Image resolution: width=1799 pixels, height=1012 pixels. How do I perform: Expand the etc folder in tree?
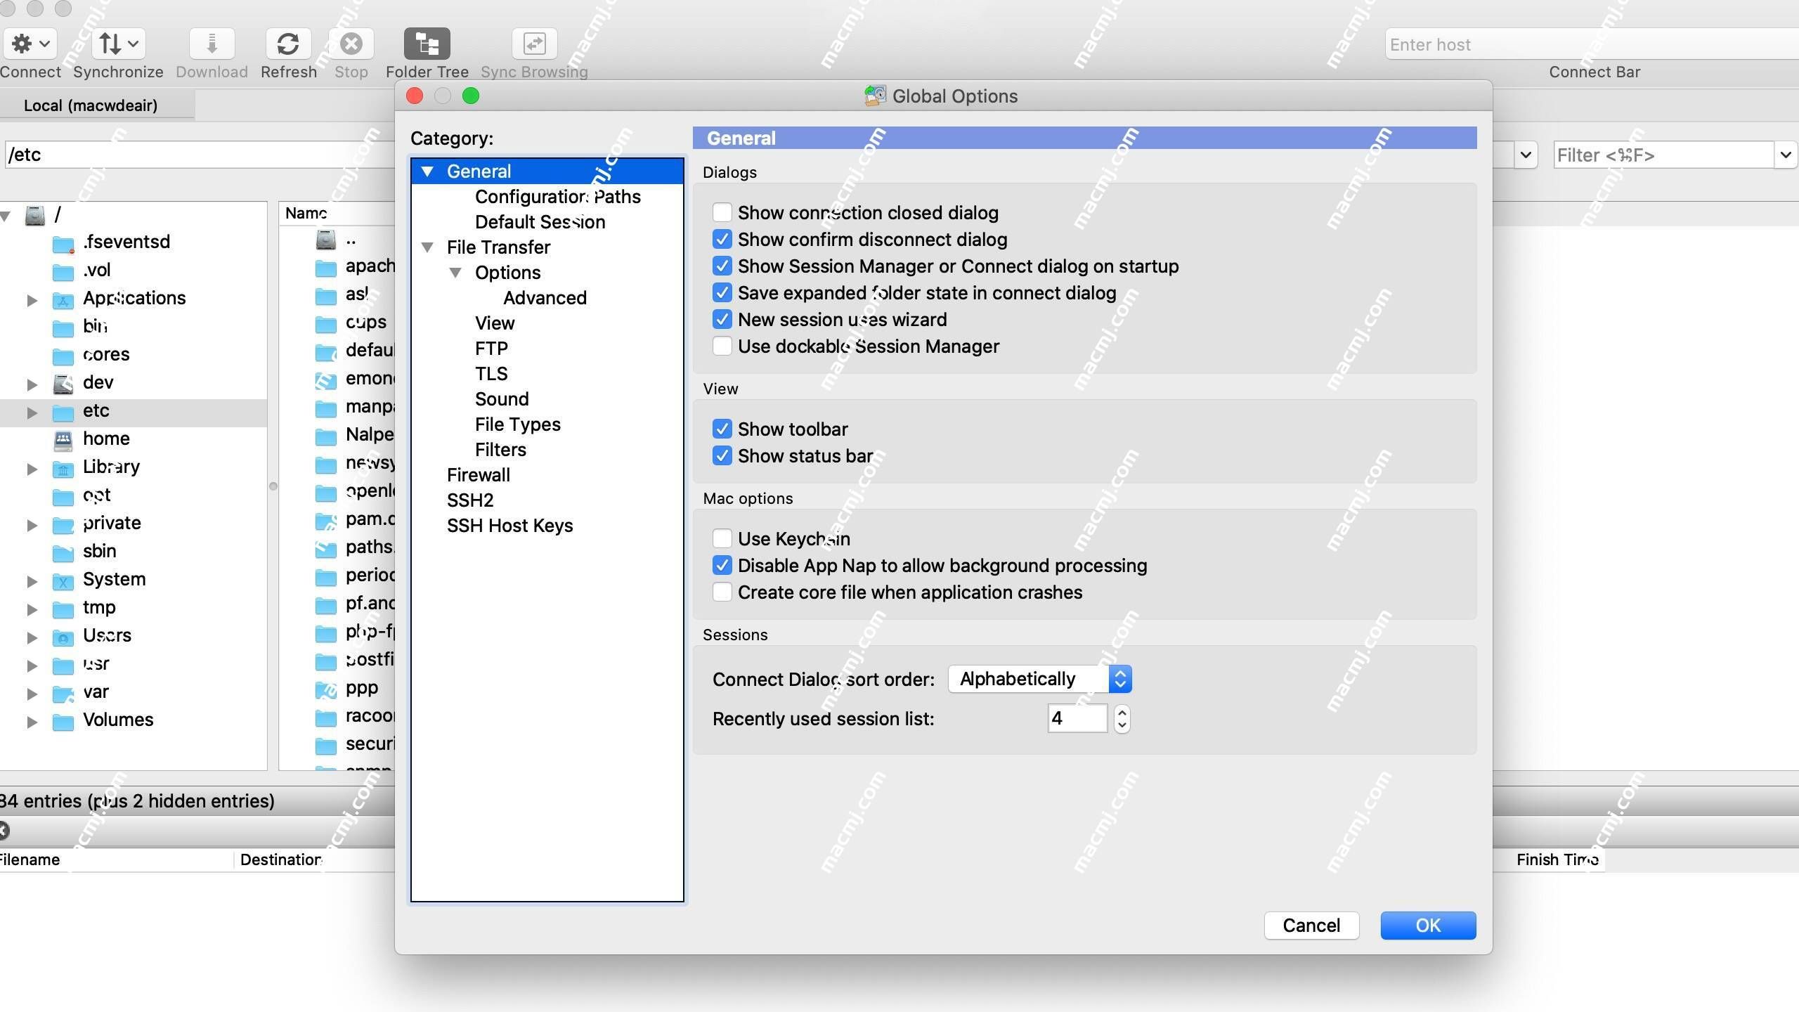pyautogui.click(x=32, y=413)
